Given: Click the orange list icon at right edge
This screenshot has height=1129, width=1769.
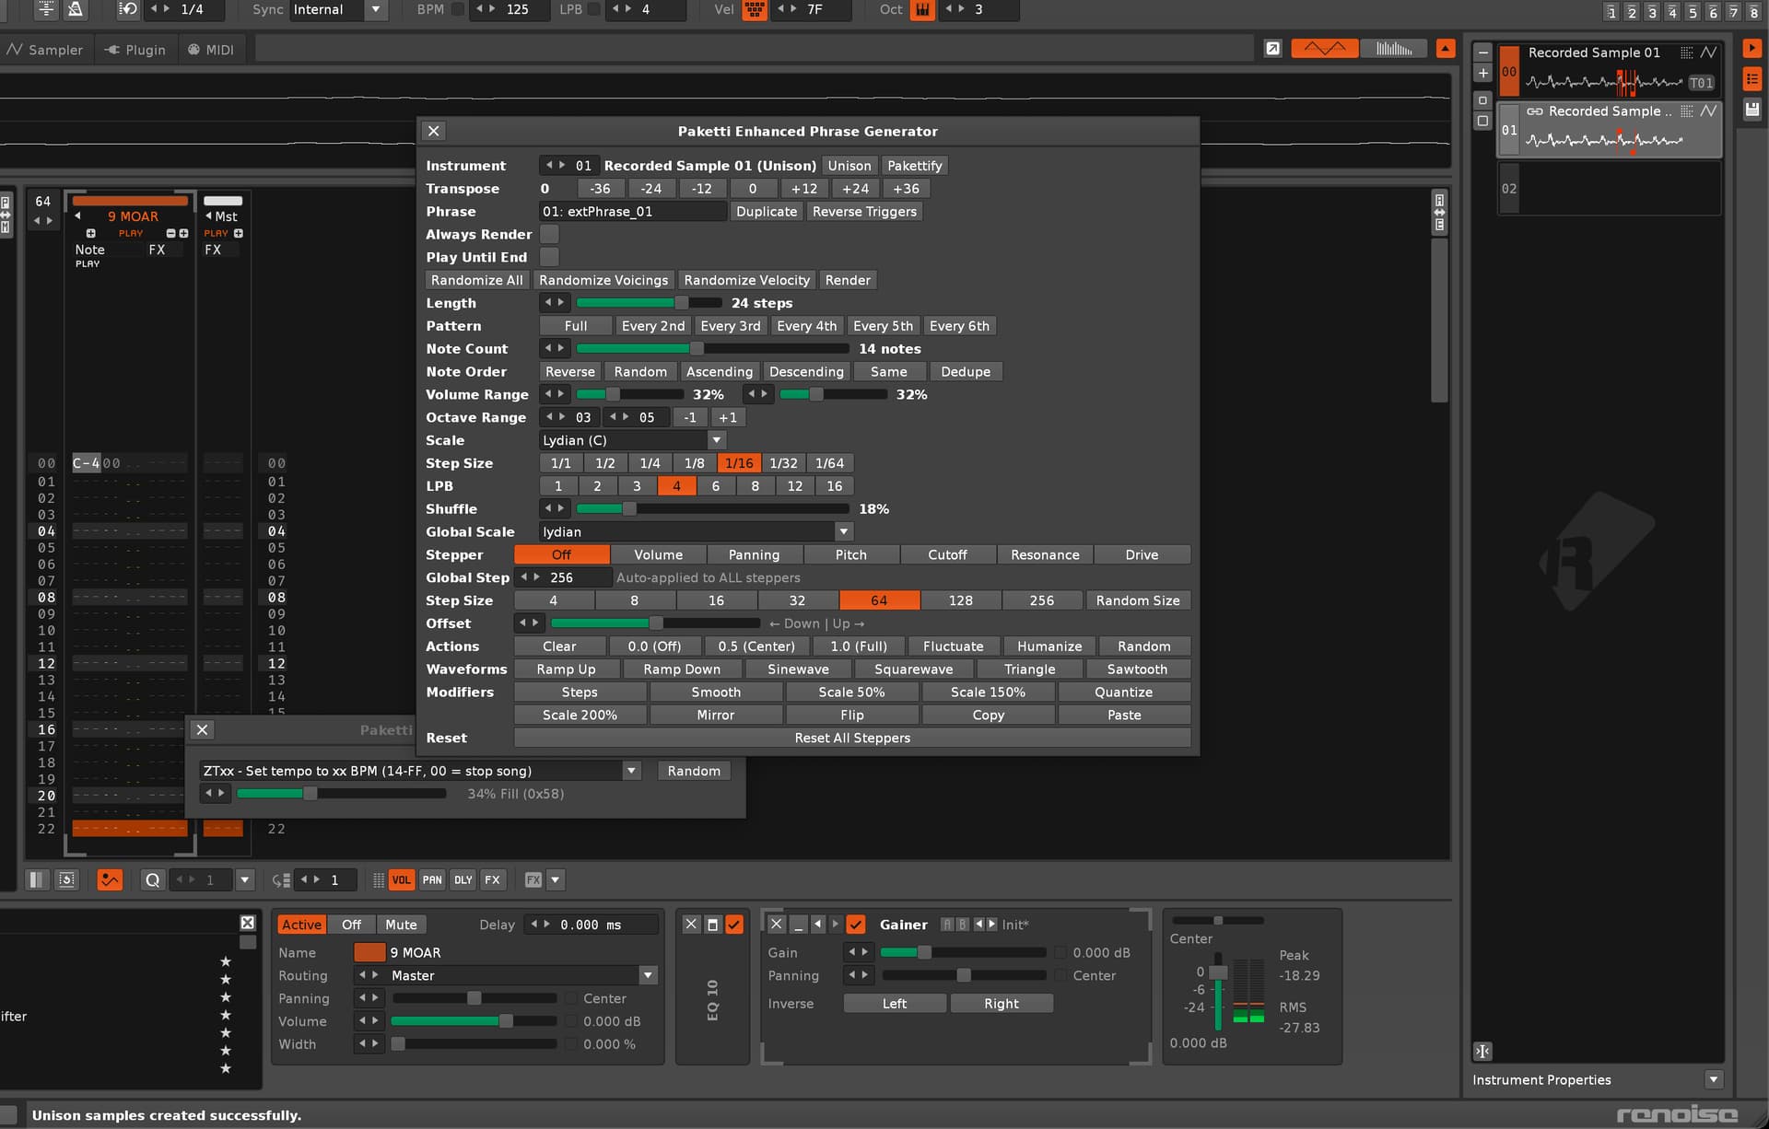Looking at the screenshot, I should (x=1751, y=79).
